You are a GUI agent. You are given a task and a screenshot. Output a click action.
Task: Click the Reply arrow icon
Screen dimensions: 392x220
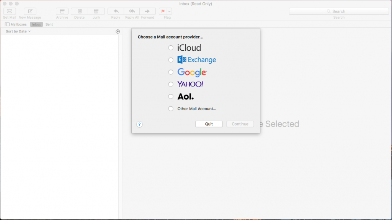tap(116, 11)
